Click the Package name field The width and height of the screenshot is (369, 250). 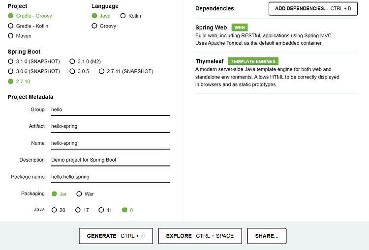pos(110,176)
